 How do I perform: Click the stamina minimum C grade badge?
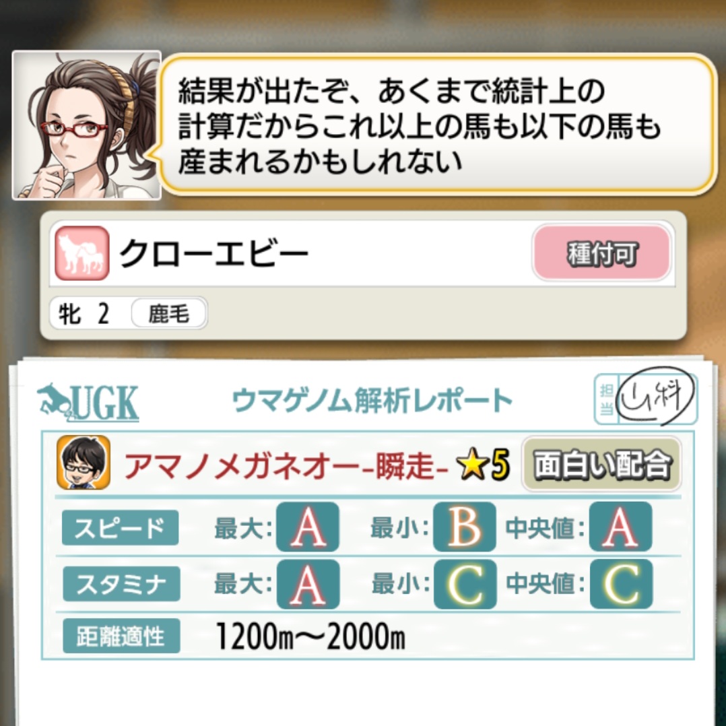465,584
